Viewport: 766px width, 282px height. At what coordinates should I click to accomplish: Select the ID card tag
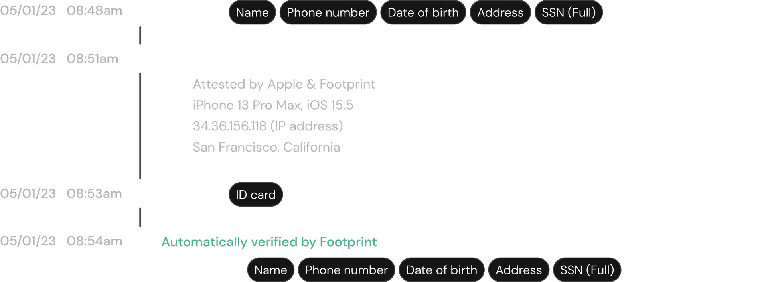pos(256,195)
